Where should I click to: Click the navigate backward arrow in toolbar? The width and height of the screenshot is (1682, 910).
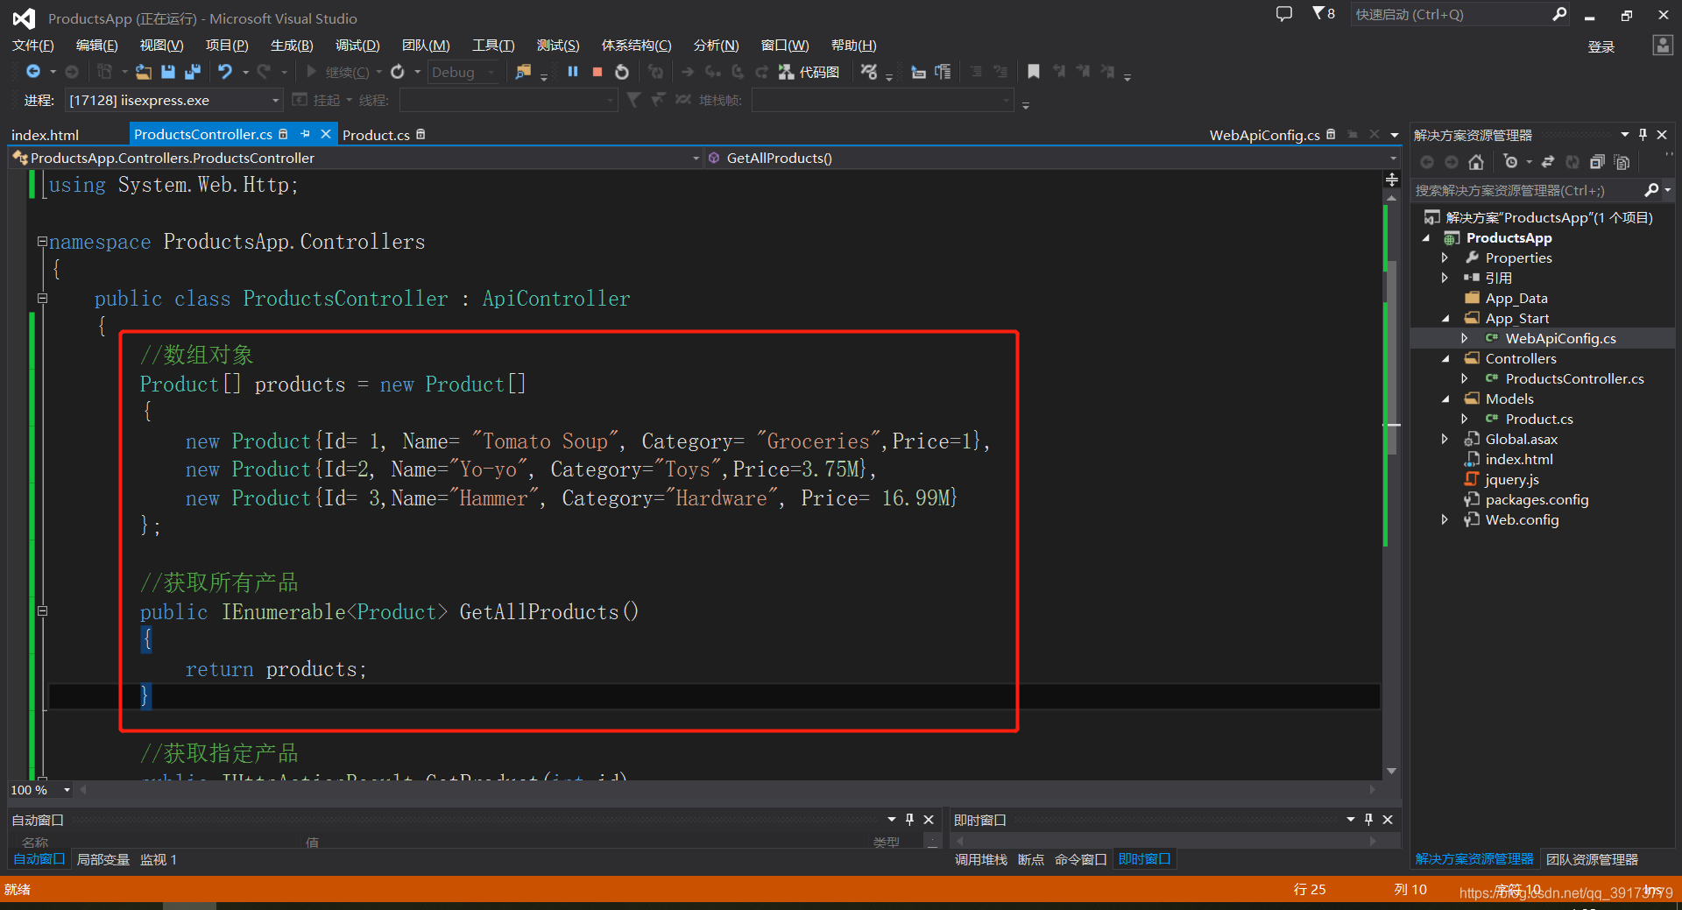point(33,72)
